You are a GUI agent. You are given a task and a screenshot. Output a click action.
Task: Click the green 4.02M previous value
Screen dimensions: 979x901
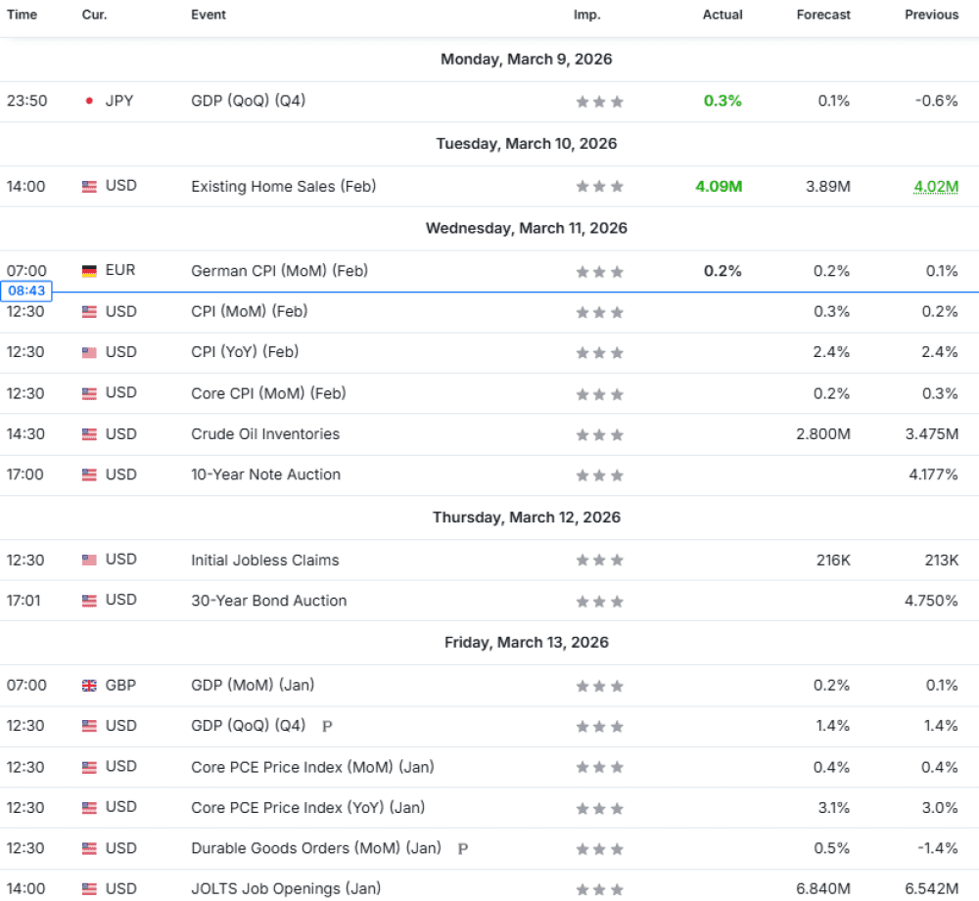click(937, 186)
